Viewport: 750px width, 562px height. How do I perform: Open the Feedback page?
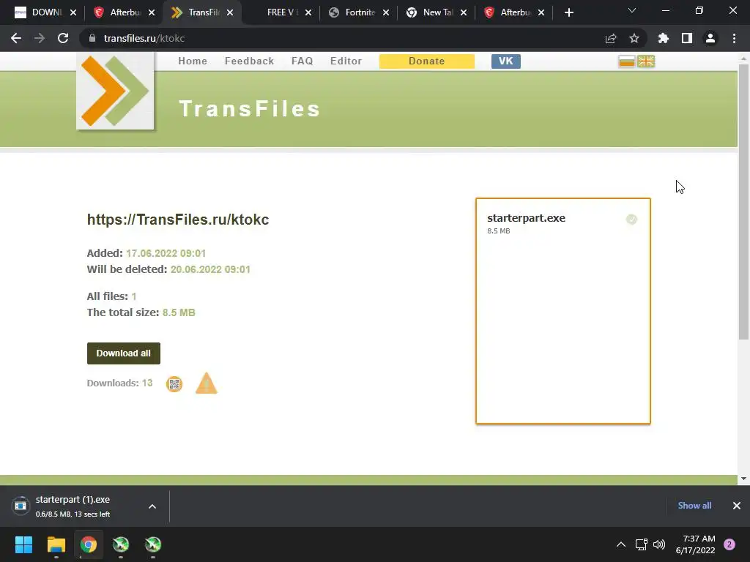[x=249, y=61]
